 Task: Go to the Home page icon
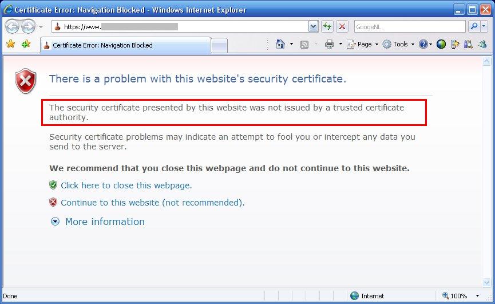click(x=280, y=44)
